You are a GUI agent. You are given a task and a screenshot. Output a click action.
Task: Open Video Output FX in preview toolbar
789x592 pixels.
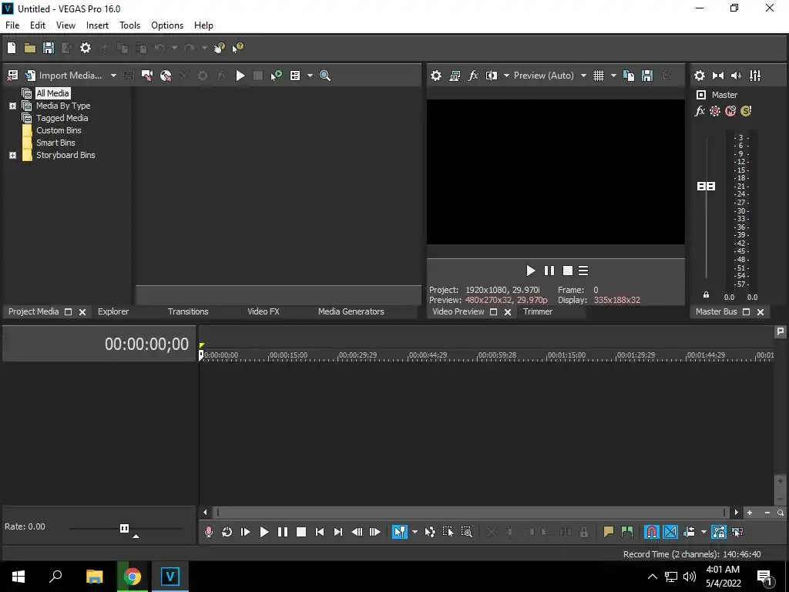(x=473, y=76)
